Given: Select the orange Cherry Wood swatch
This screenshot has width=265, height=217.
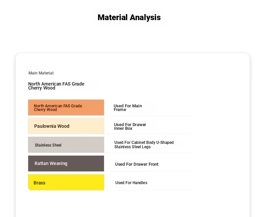Looking at the screenshot, I should (x=66, y=107).
